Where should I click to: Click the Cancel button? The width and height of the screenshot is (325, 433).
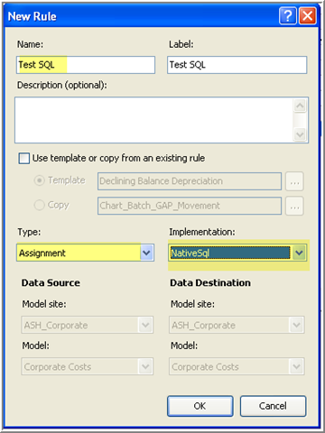[x=273, y=406]
